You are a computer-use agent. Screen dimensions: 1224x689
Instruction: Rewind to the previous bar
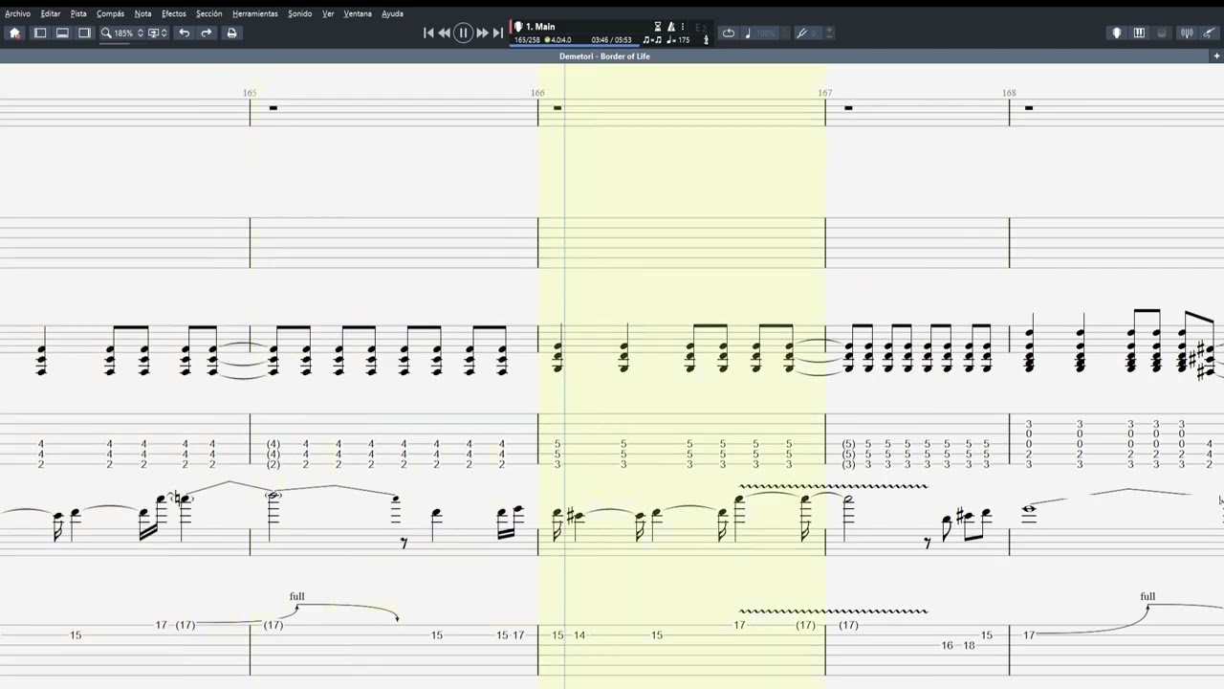[445, 33]
